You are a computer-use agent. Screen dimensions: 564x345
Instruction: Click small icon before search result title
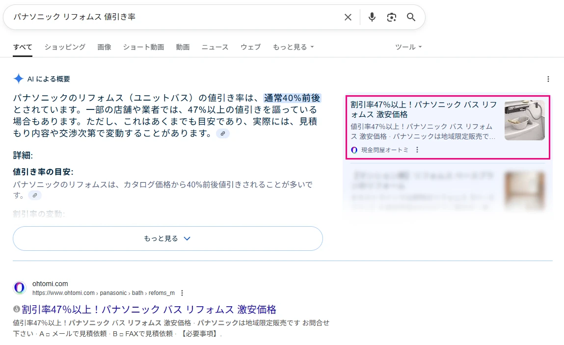pos(17,309)
